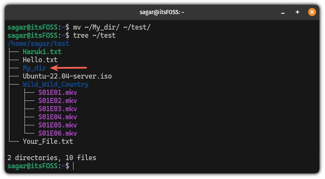Viewport: 325px width, 179px height.
Task: Maximize the terminal with plus button
Action: click(x=297, y=12)
